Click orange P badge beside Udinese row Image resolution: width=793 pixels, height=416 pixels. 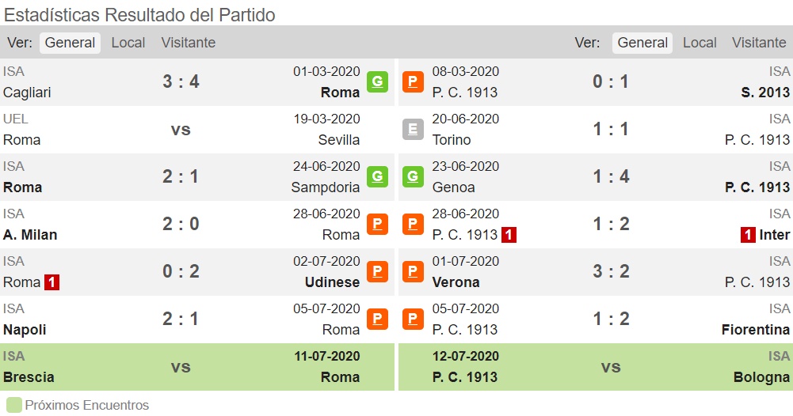(377, 271)
